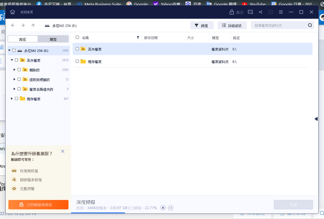Viewport: 324px width, 219px height.
Task: Click the 損毀檔案修復 wrench icon
Action: (14, 180)
